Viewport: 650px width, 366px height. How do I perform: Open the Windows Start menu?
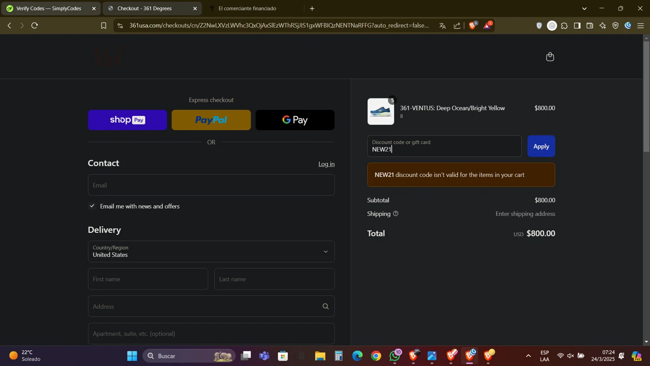pos(132,356)
